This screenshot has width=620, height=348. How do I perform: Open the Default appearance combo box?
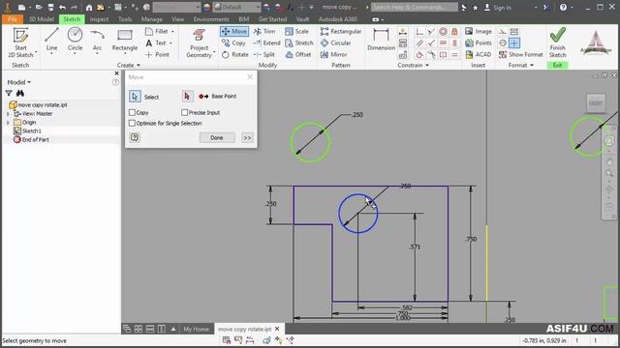click(x=236, y=7)
